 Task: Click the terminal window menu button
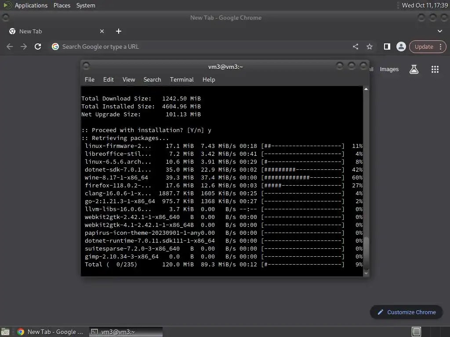click(86, 66)
